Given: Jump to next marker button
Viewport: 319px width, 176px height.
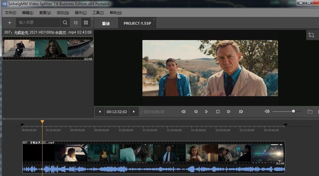Looking at the screenshot, I should (x=241, y=112).
